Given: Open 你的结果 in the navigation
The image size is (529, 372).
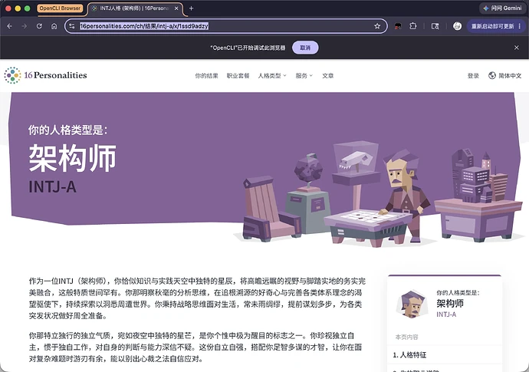Looking at the screenshot, I should (206, 76).
